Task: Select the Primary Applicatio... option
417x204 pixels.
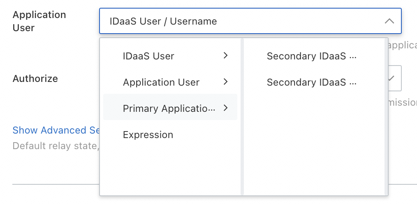Action: click(x=169, y=109)
